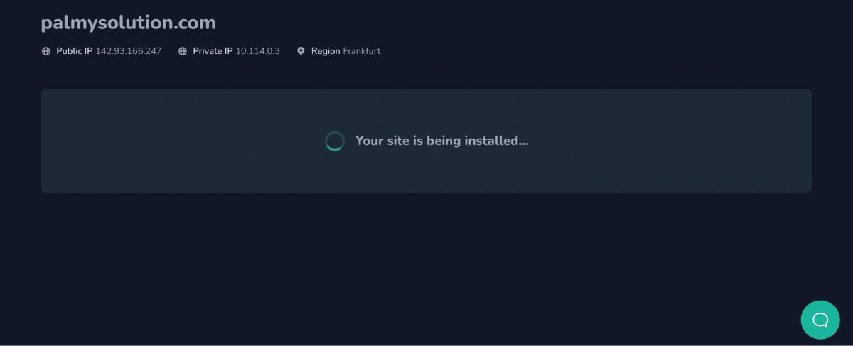Open the teal chat support bubble

tap(820, 320)
